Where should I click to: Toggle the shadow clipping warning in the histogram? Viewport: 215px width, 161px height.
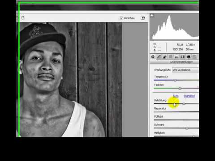(152, 16)
